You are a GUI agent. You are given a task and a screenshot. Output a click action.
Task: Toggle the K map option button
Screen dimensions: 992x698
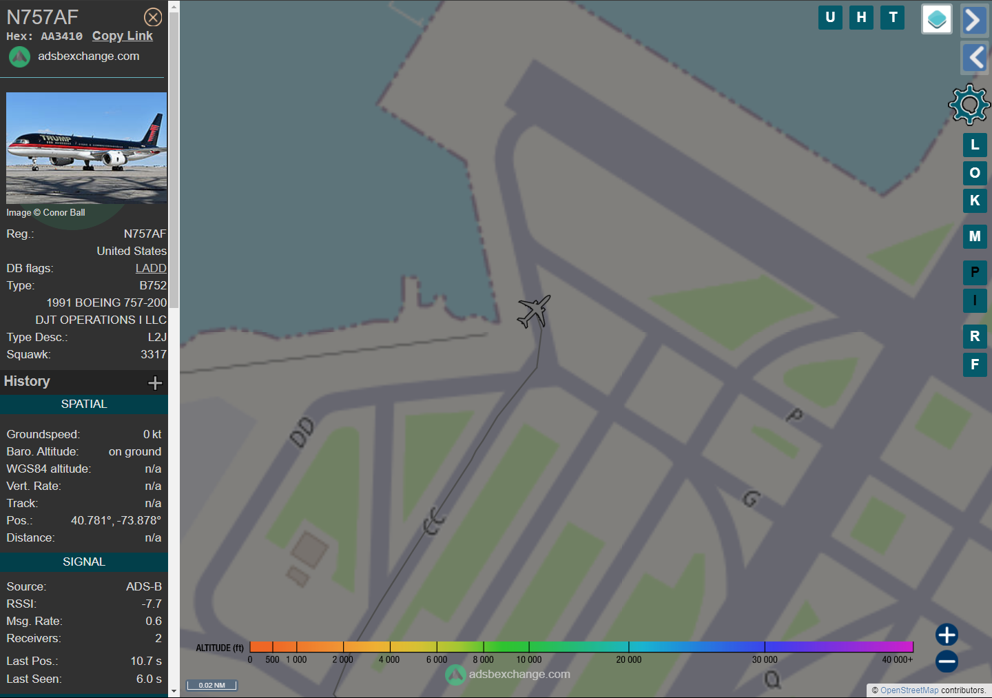tap(975, 201)
